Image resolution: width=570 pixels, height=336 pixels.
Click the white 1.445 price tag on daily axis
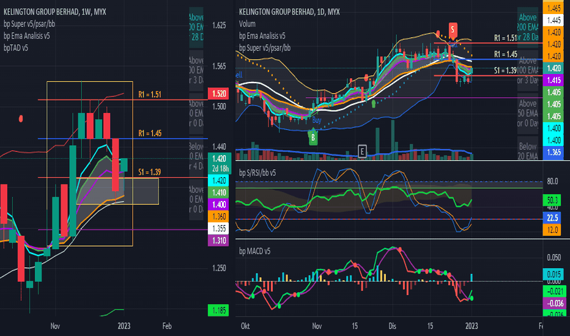point(553,20)
